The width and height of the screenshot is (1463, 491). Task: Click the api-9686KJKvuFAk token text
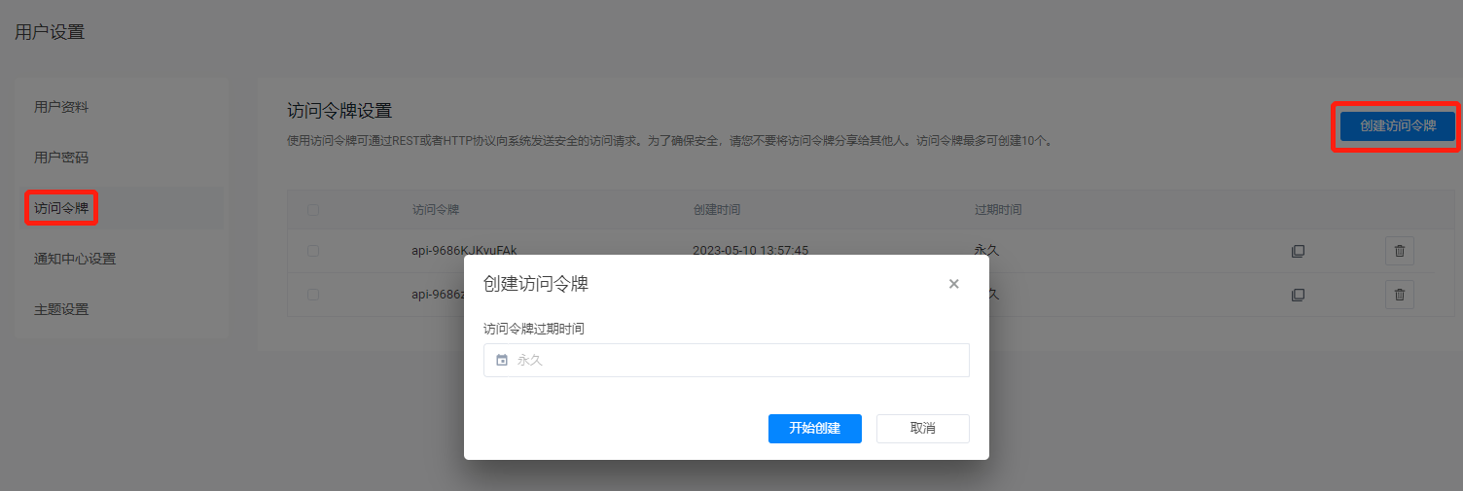pyautogui.click(x=471, y=250)
